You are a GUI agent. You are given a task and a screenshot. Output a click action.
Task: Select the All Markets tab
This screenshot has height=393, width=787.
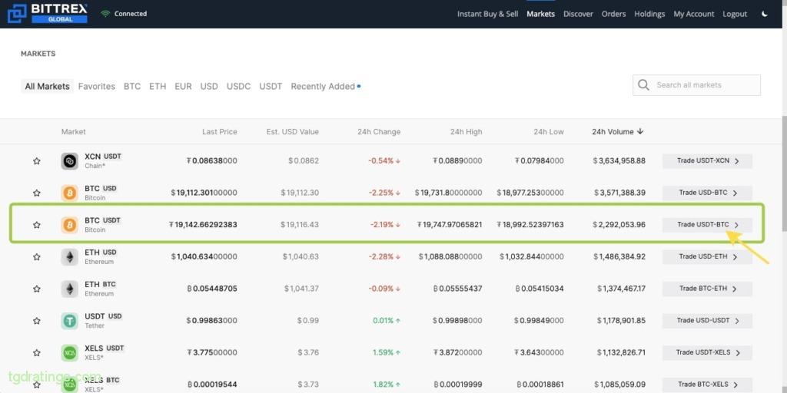tap(47, 86)
